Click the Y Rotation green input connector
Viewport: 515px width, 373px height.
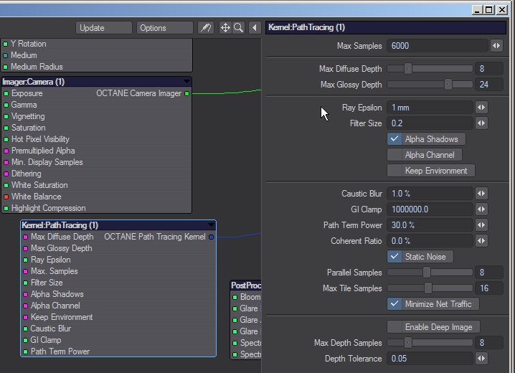click(x=6, y=44)
